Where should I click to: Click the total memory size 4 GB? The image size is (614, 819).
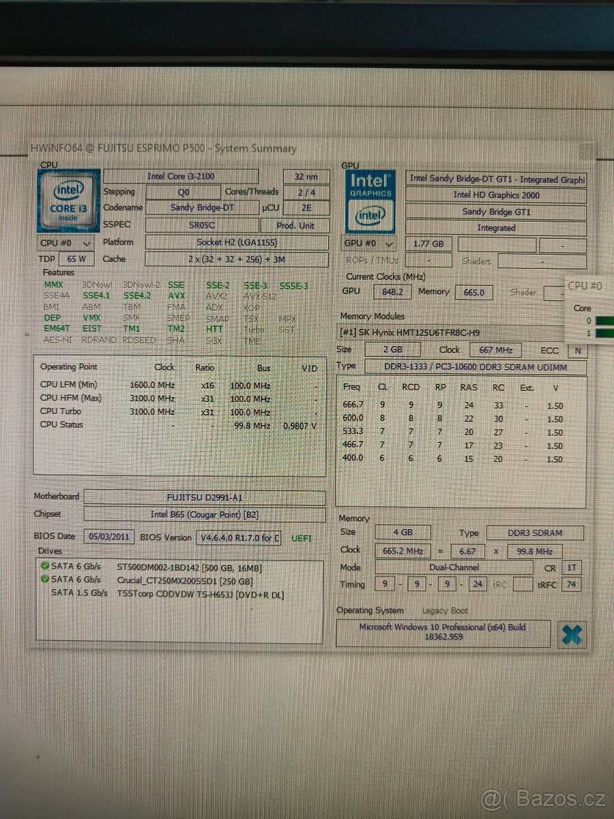pyautogui.click(x=403, y=533)
